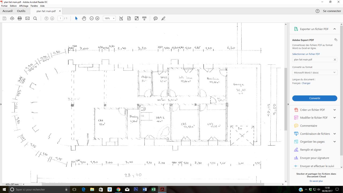Zoom in with the plus button

click(98, 18)
